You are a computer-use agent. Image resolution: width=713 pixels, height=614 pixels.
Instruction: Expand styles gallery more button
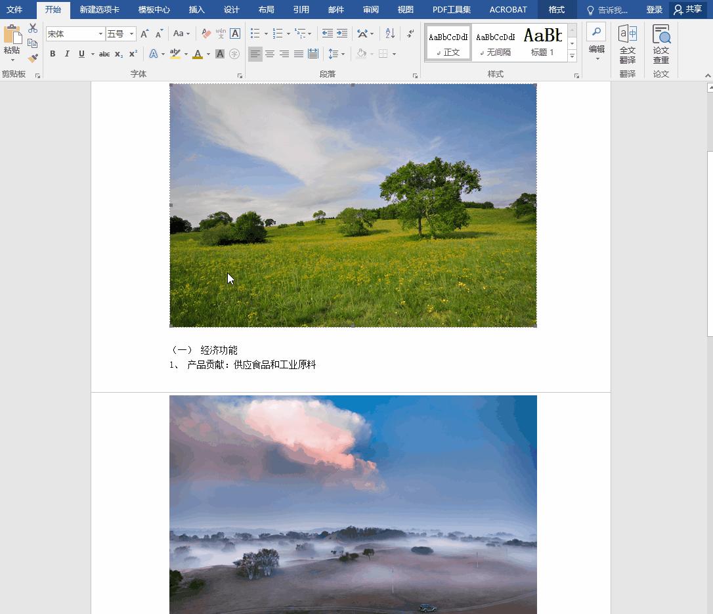(x=573, y=56)
